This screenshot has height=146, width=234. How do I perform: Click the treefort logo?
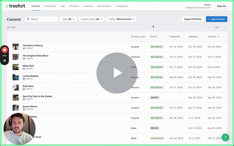point(15,6)
